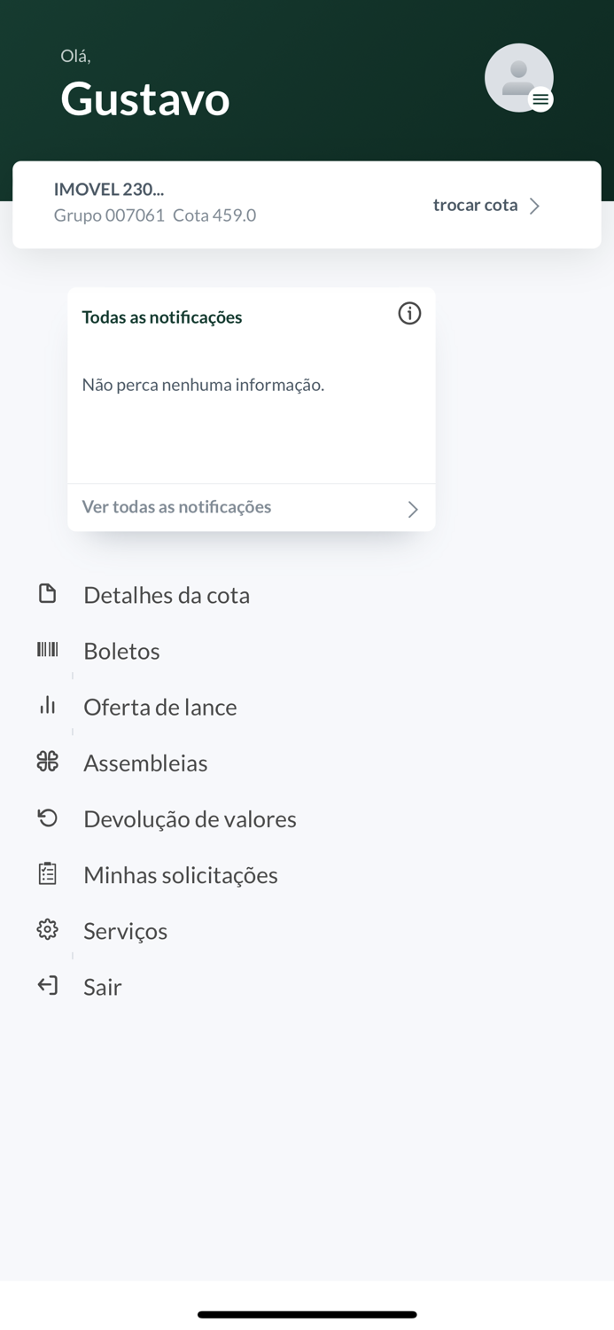
Task: Select the Detalhes da cota document icon
Action: (47, 594)
